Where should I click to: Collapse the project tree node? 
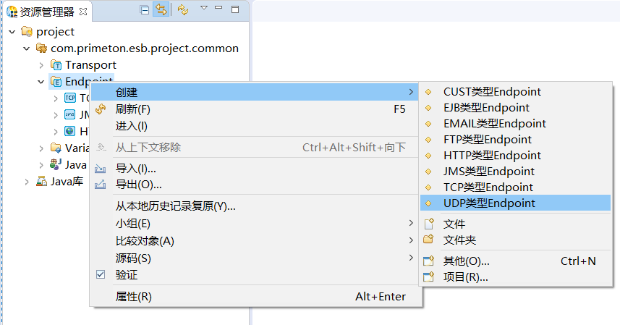pos(12,32)
